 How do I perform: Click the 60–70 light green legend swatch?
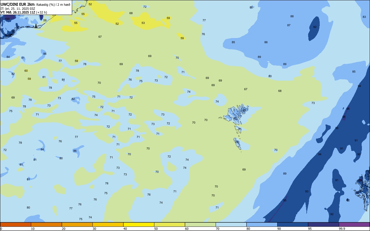(x=200, y=224)
